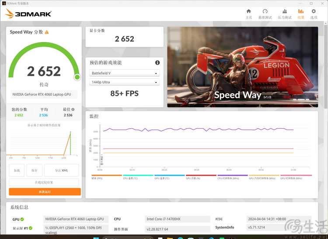Screen dimensions: 328x239
Task: Click the Export XML button
Action: [62, 171]
